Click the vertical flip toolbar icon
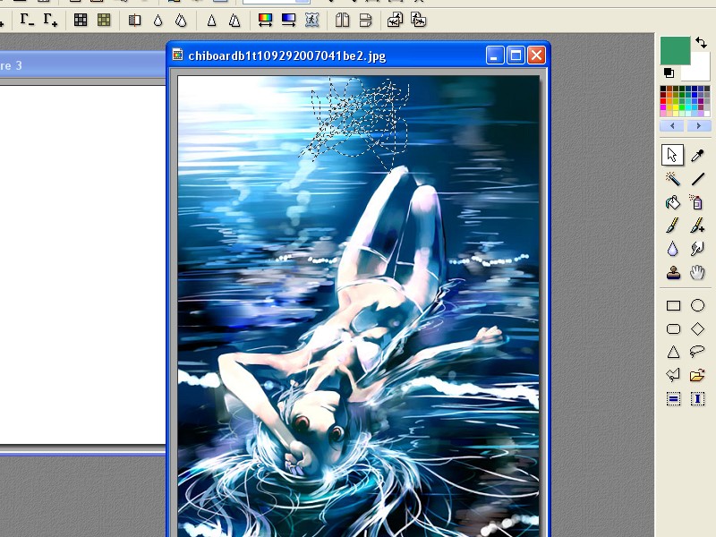This screenshot has width=716, height=537. 366,20
